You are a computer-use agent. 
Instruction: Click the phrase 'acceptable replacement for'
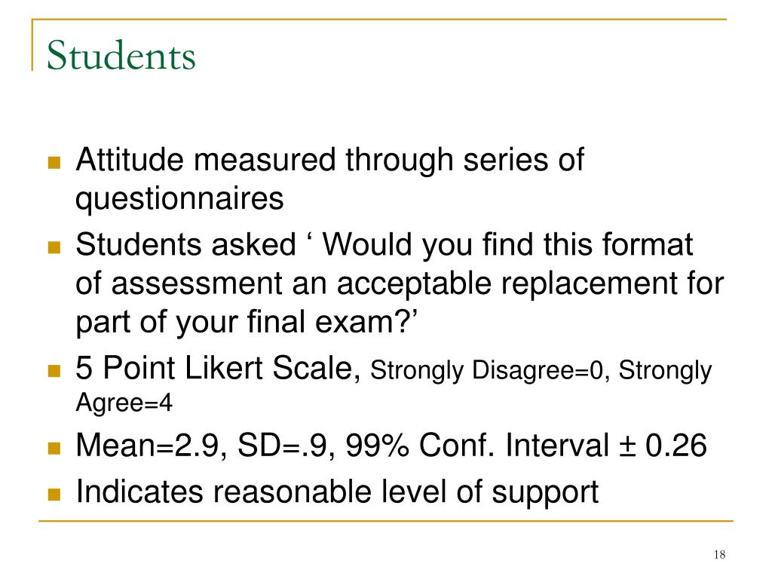pyautogui.click(x=530, y=283)
